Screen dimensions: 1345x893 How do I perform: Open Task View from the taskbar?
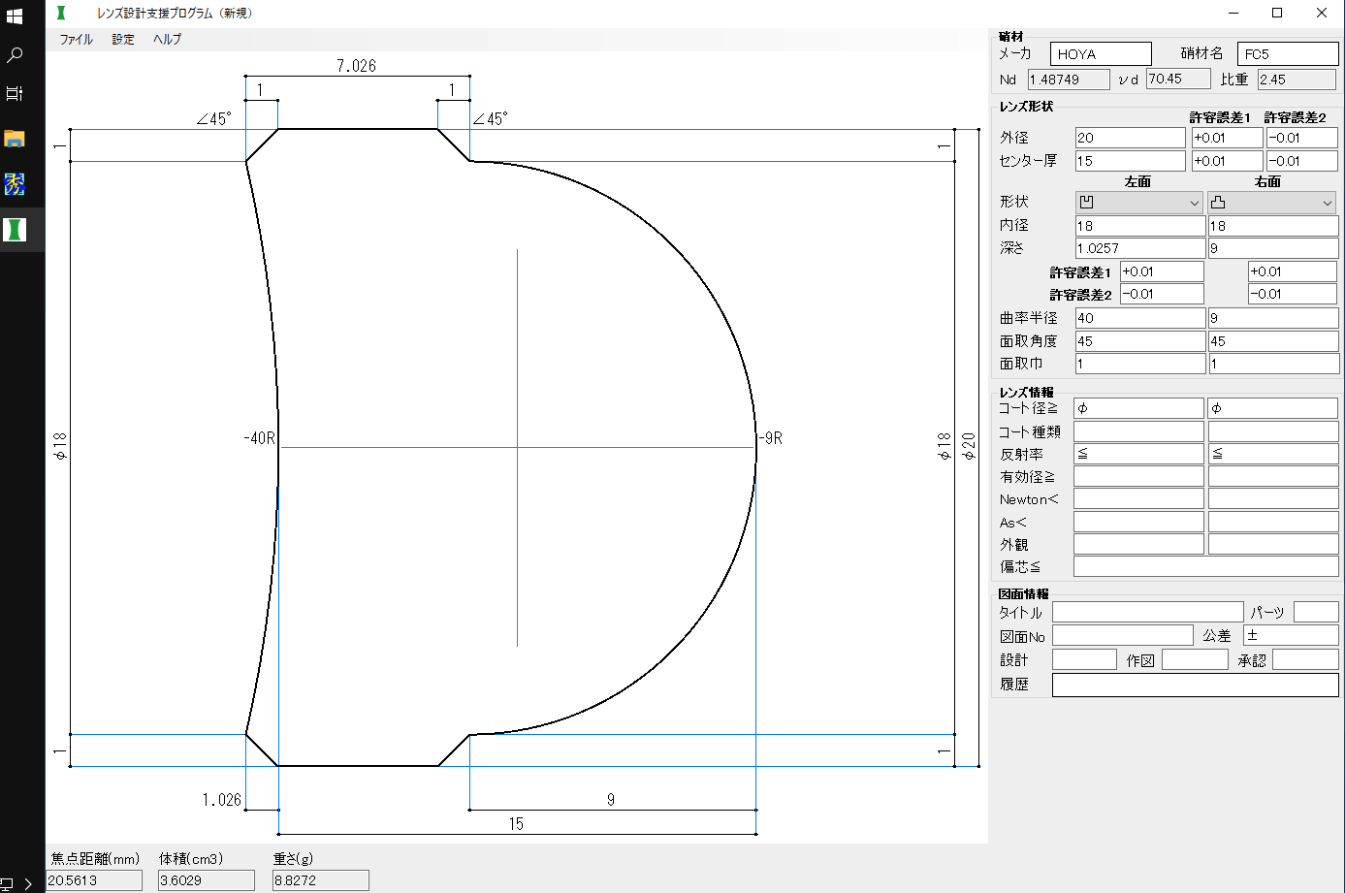click(15, 94)
